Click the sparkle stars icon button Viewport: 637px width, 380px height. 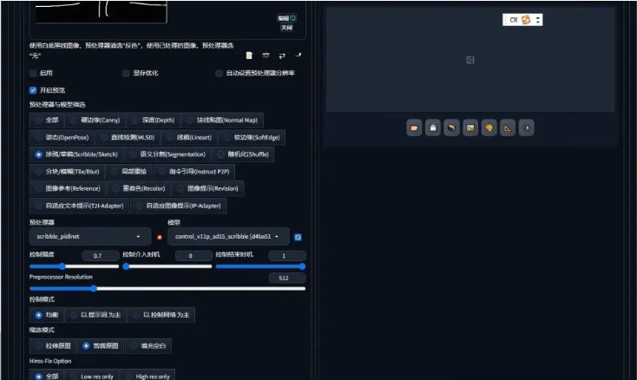[526, 128]
